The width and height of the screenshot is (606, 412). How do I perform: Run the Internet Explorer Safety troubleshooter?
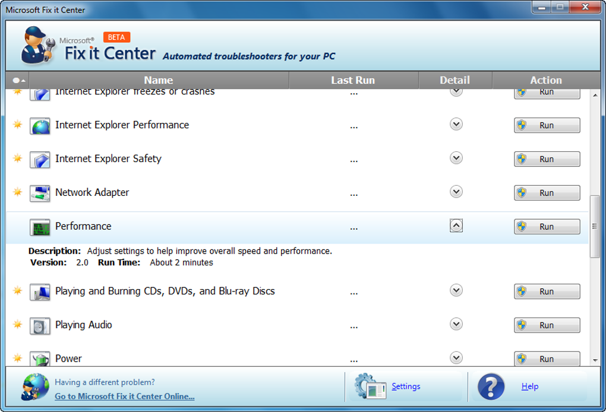(x=547, y=159)
